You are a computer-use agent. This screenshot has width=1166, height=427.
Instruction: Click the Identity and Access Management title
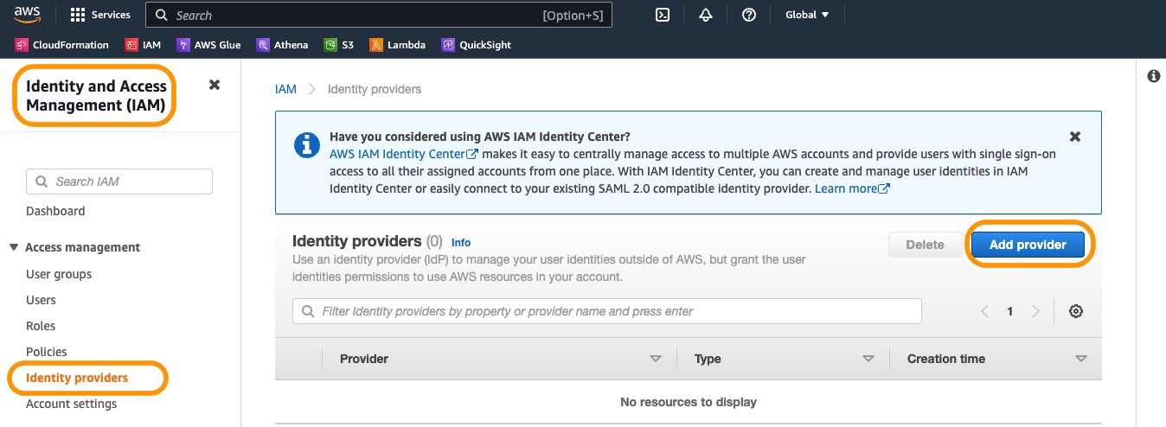[x=96, y=96]
